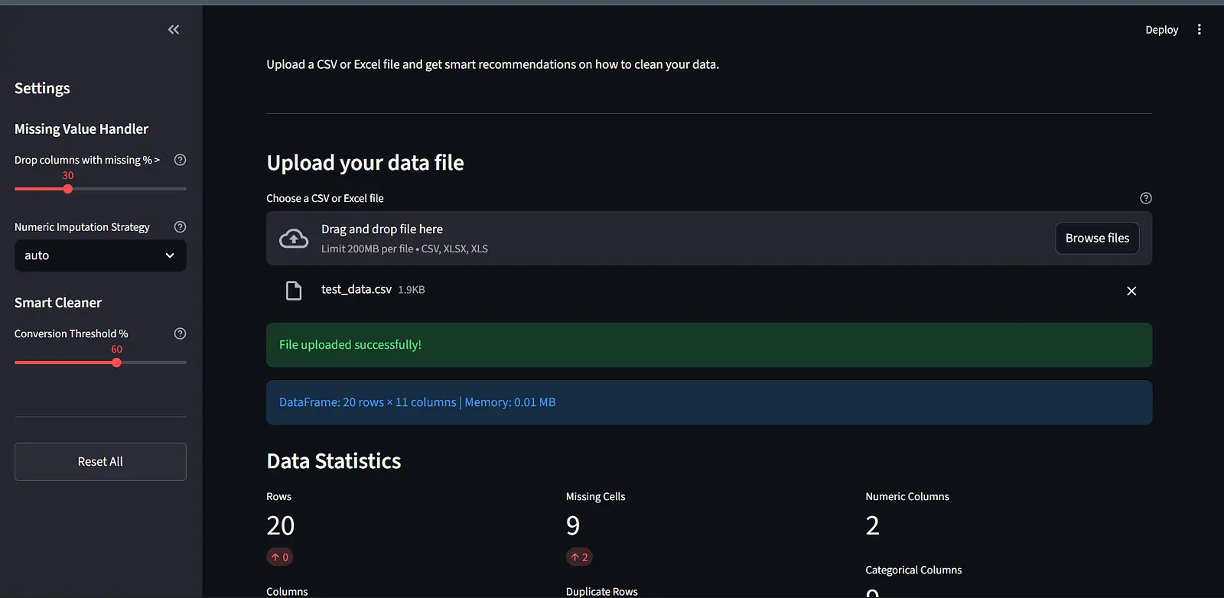Collapse the sidebar with double chevron
1224x598 pixels.
[174, 30]
